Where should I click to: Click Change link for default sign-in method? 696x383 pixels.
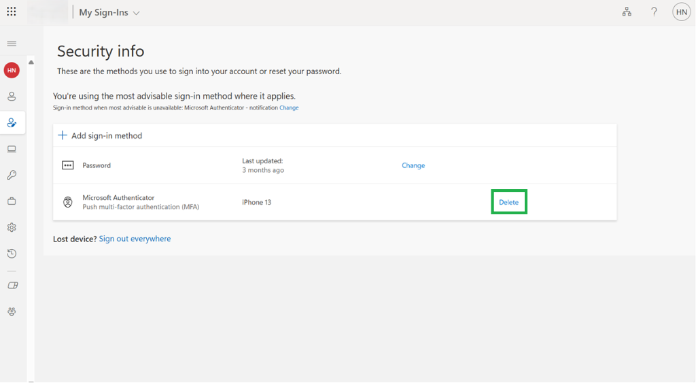(289, 107)
